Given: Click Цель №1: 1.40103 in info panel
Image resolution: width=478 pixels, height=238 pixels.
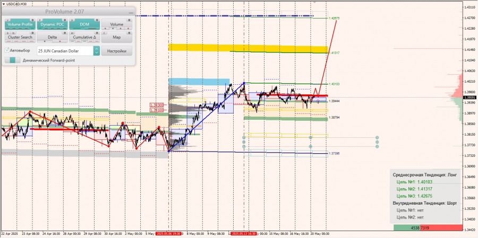Looking at the screenshot, I should click(x=415, y=182).
